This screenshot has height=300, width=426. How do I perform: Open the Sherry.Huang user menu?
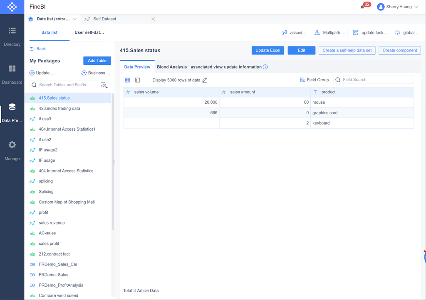(x=397, y=7)
